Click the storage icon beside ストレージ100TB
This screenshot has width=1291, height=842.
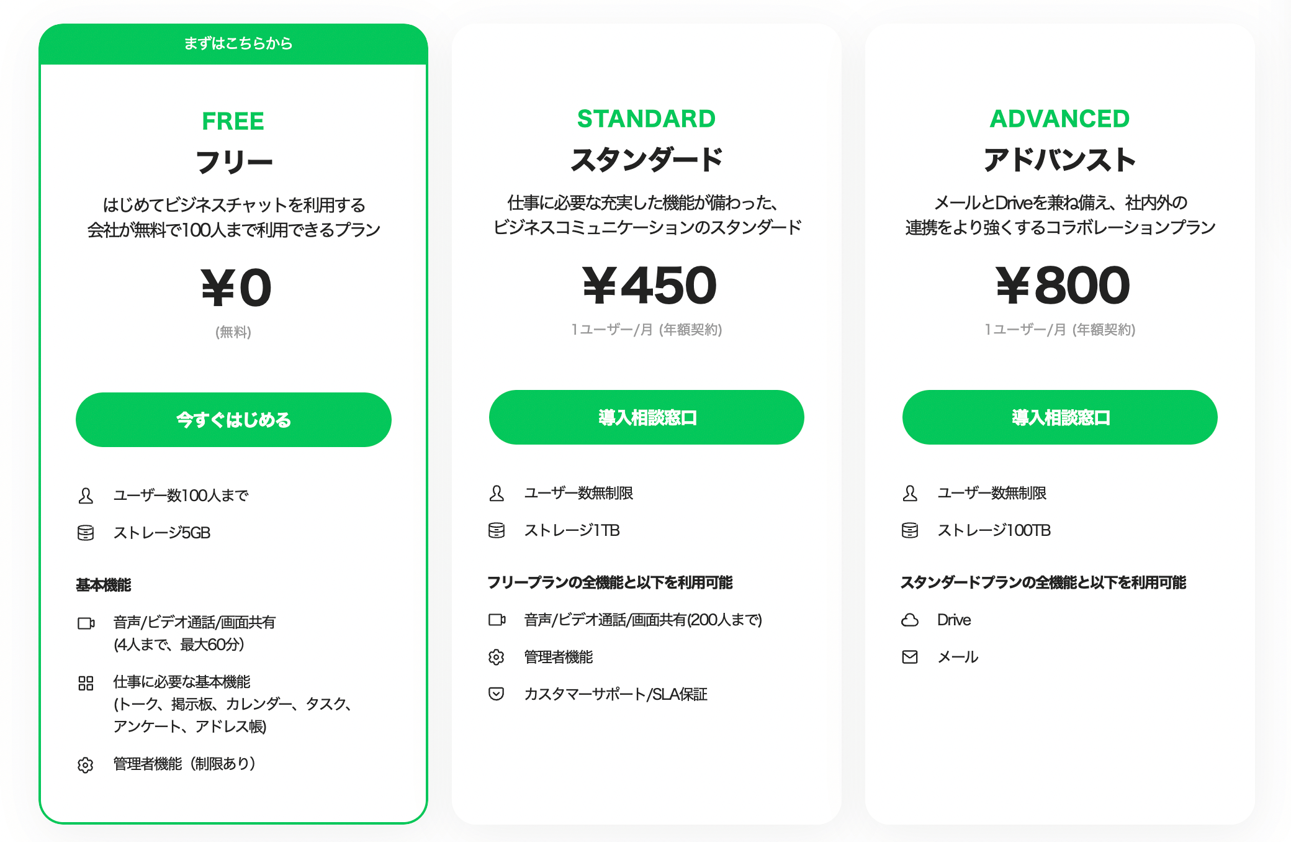[910, 530]
